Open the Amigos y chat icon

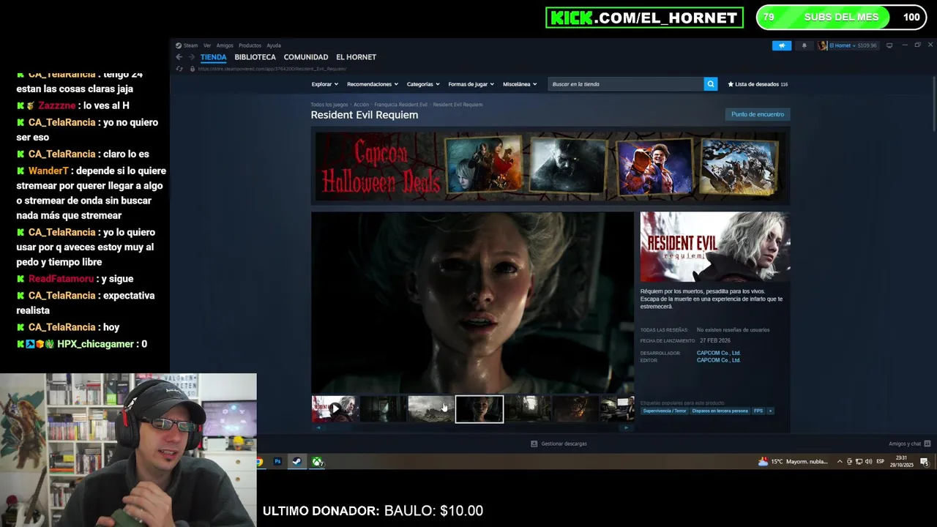pyautogui.click(x=927, y=444)
